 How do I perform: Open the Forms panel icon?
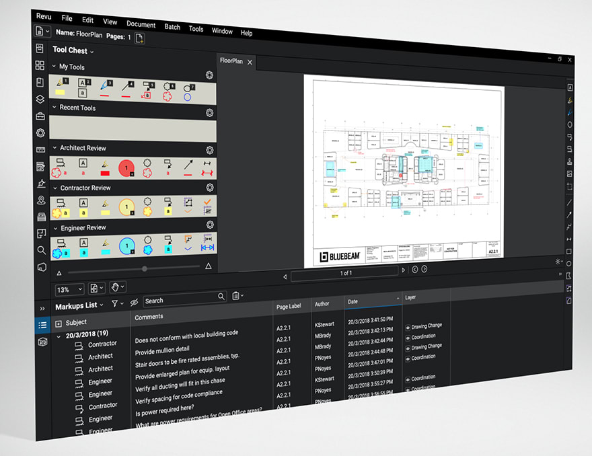pos(41,167)
